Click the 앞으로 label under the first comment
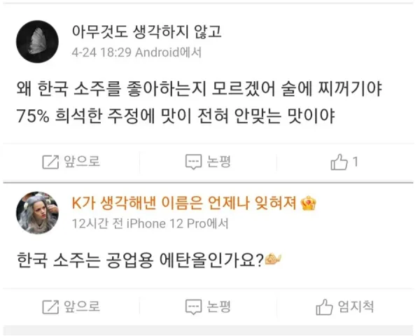This screenshot has width=420, height=336. [x=80, y=162]
